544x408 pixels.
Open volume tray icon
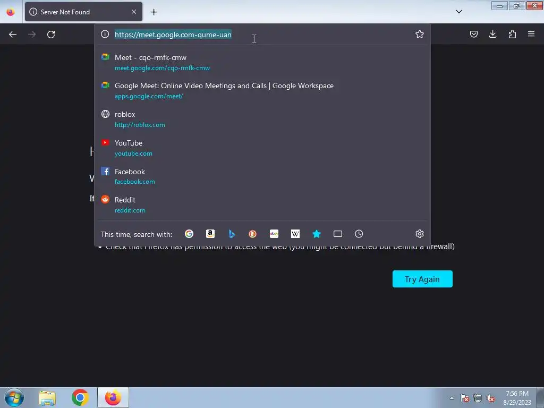tap(490, 398)
